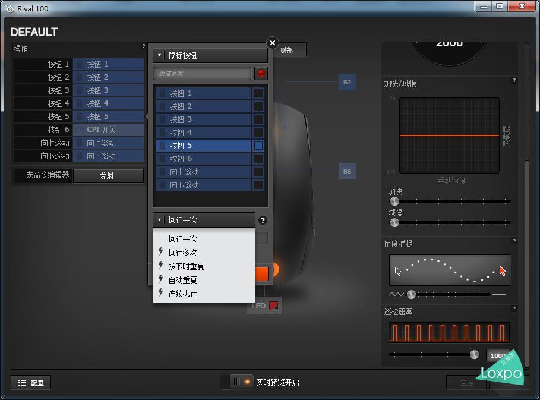Screen dimensions: 540x400
Task: Click the 发射 macro editor button
Action: pyautogui.click(x=108, y=176)
